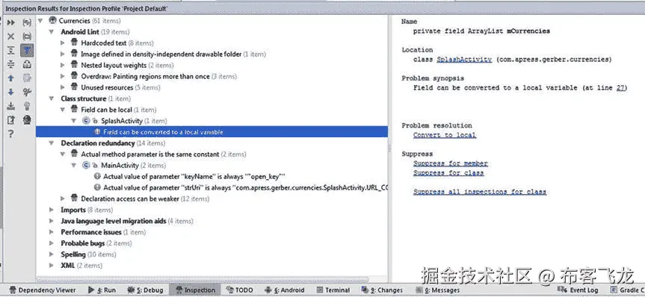
Task: Expand the Performance issues group
Action: [52, 232]
